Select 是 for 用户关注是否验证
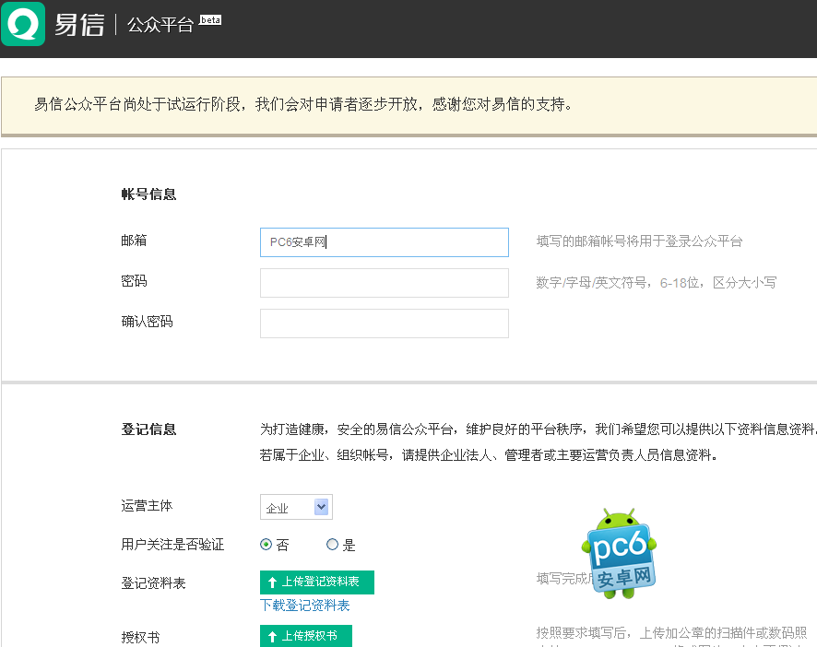This screenshot has height=647, width=817. [x=331, y=545]
